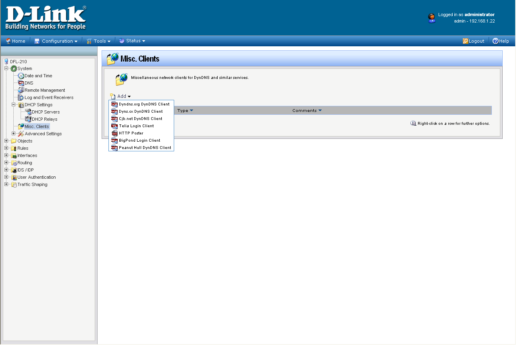The image size is (516, 345).
Task: Click the DHCP Settings folder icon
Action: coord(21,105)
